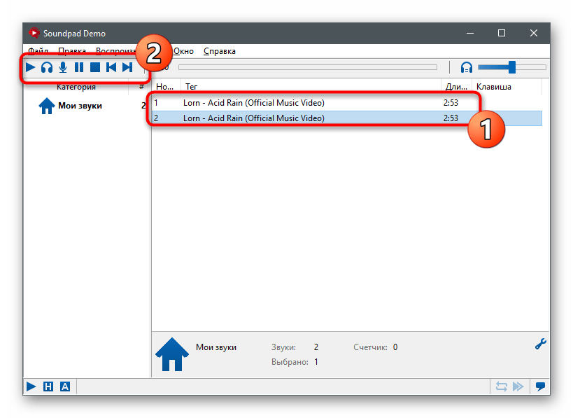Stop playback with the square button

(x=95, y=67)
